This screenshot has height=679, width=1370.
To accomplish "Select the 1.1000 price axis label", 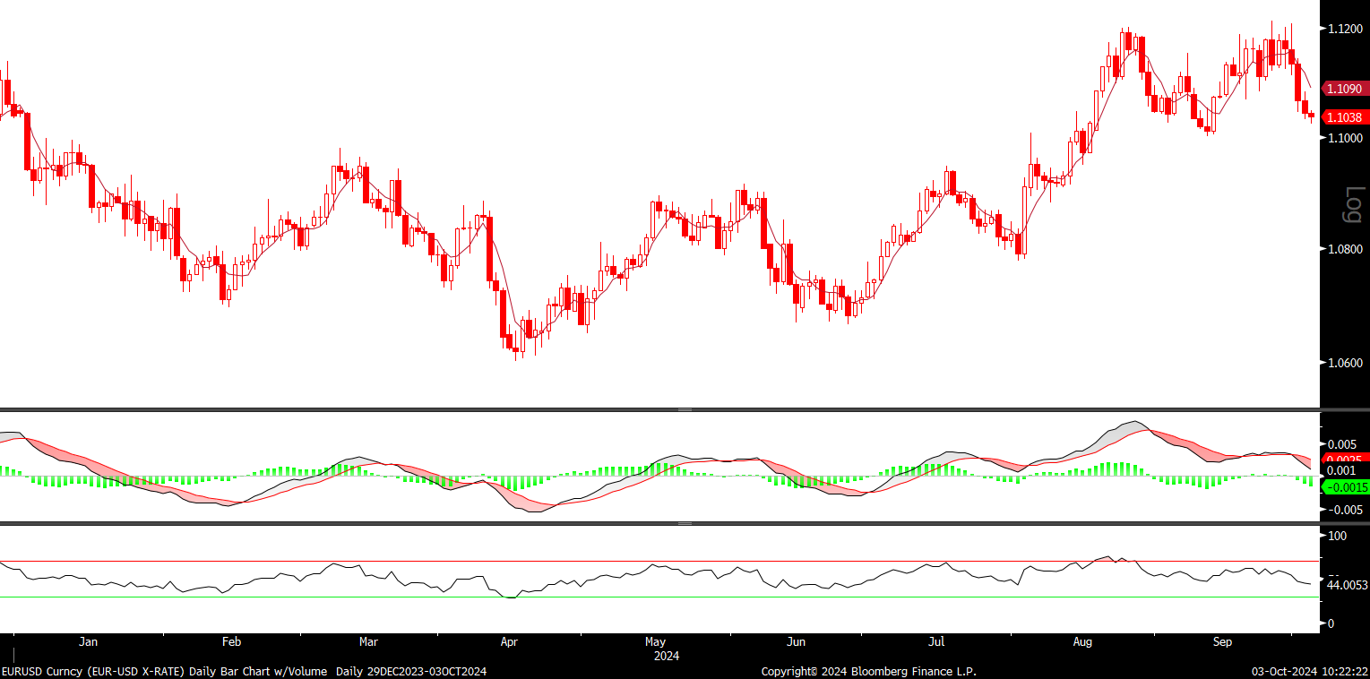I will point(1344,137).
